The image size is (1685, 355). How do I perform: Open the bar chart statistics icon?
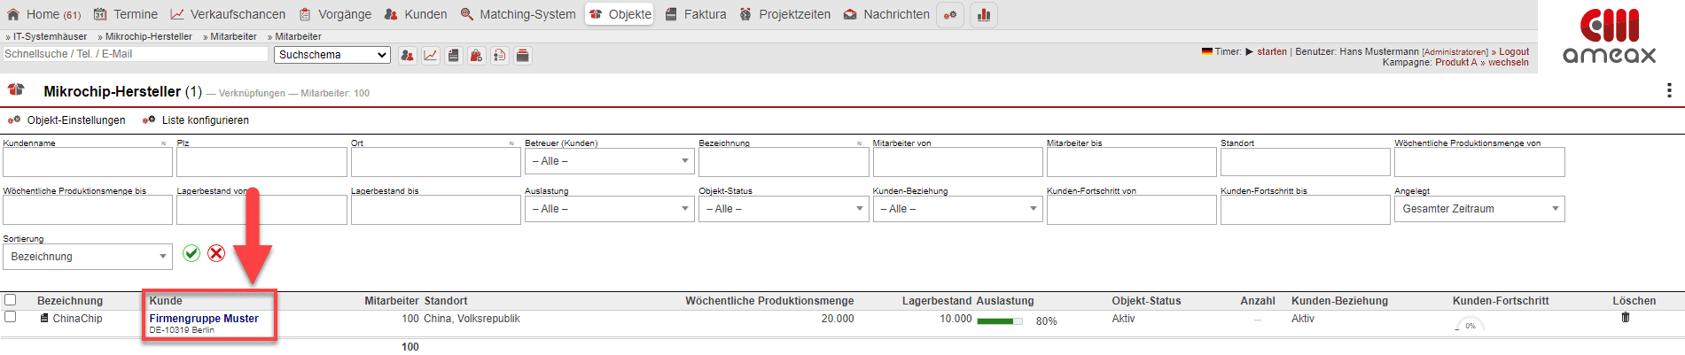tap(983, 15)
